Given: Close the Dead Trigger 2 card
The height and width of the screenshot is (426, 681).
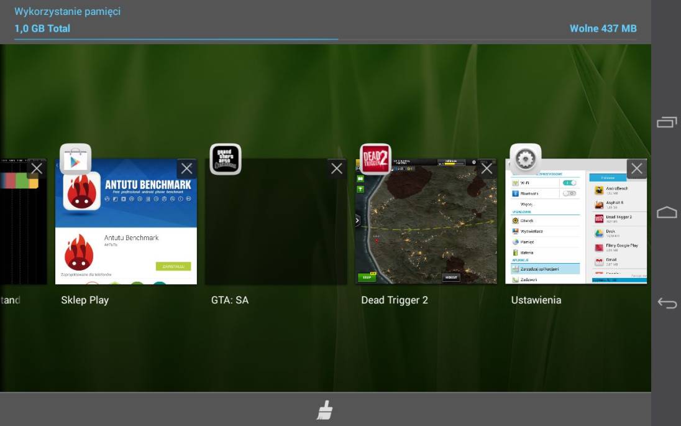Looking at the screenshot, I should click(487, 169).
